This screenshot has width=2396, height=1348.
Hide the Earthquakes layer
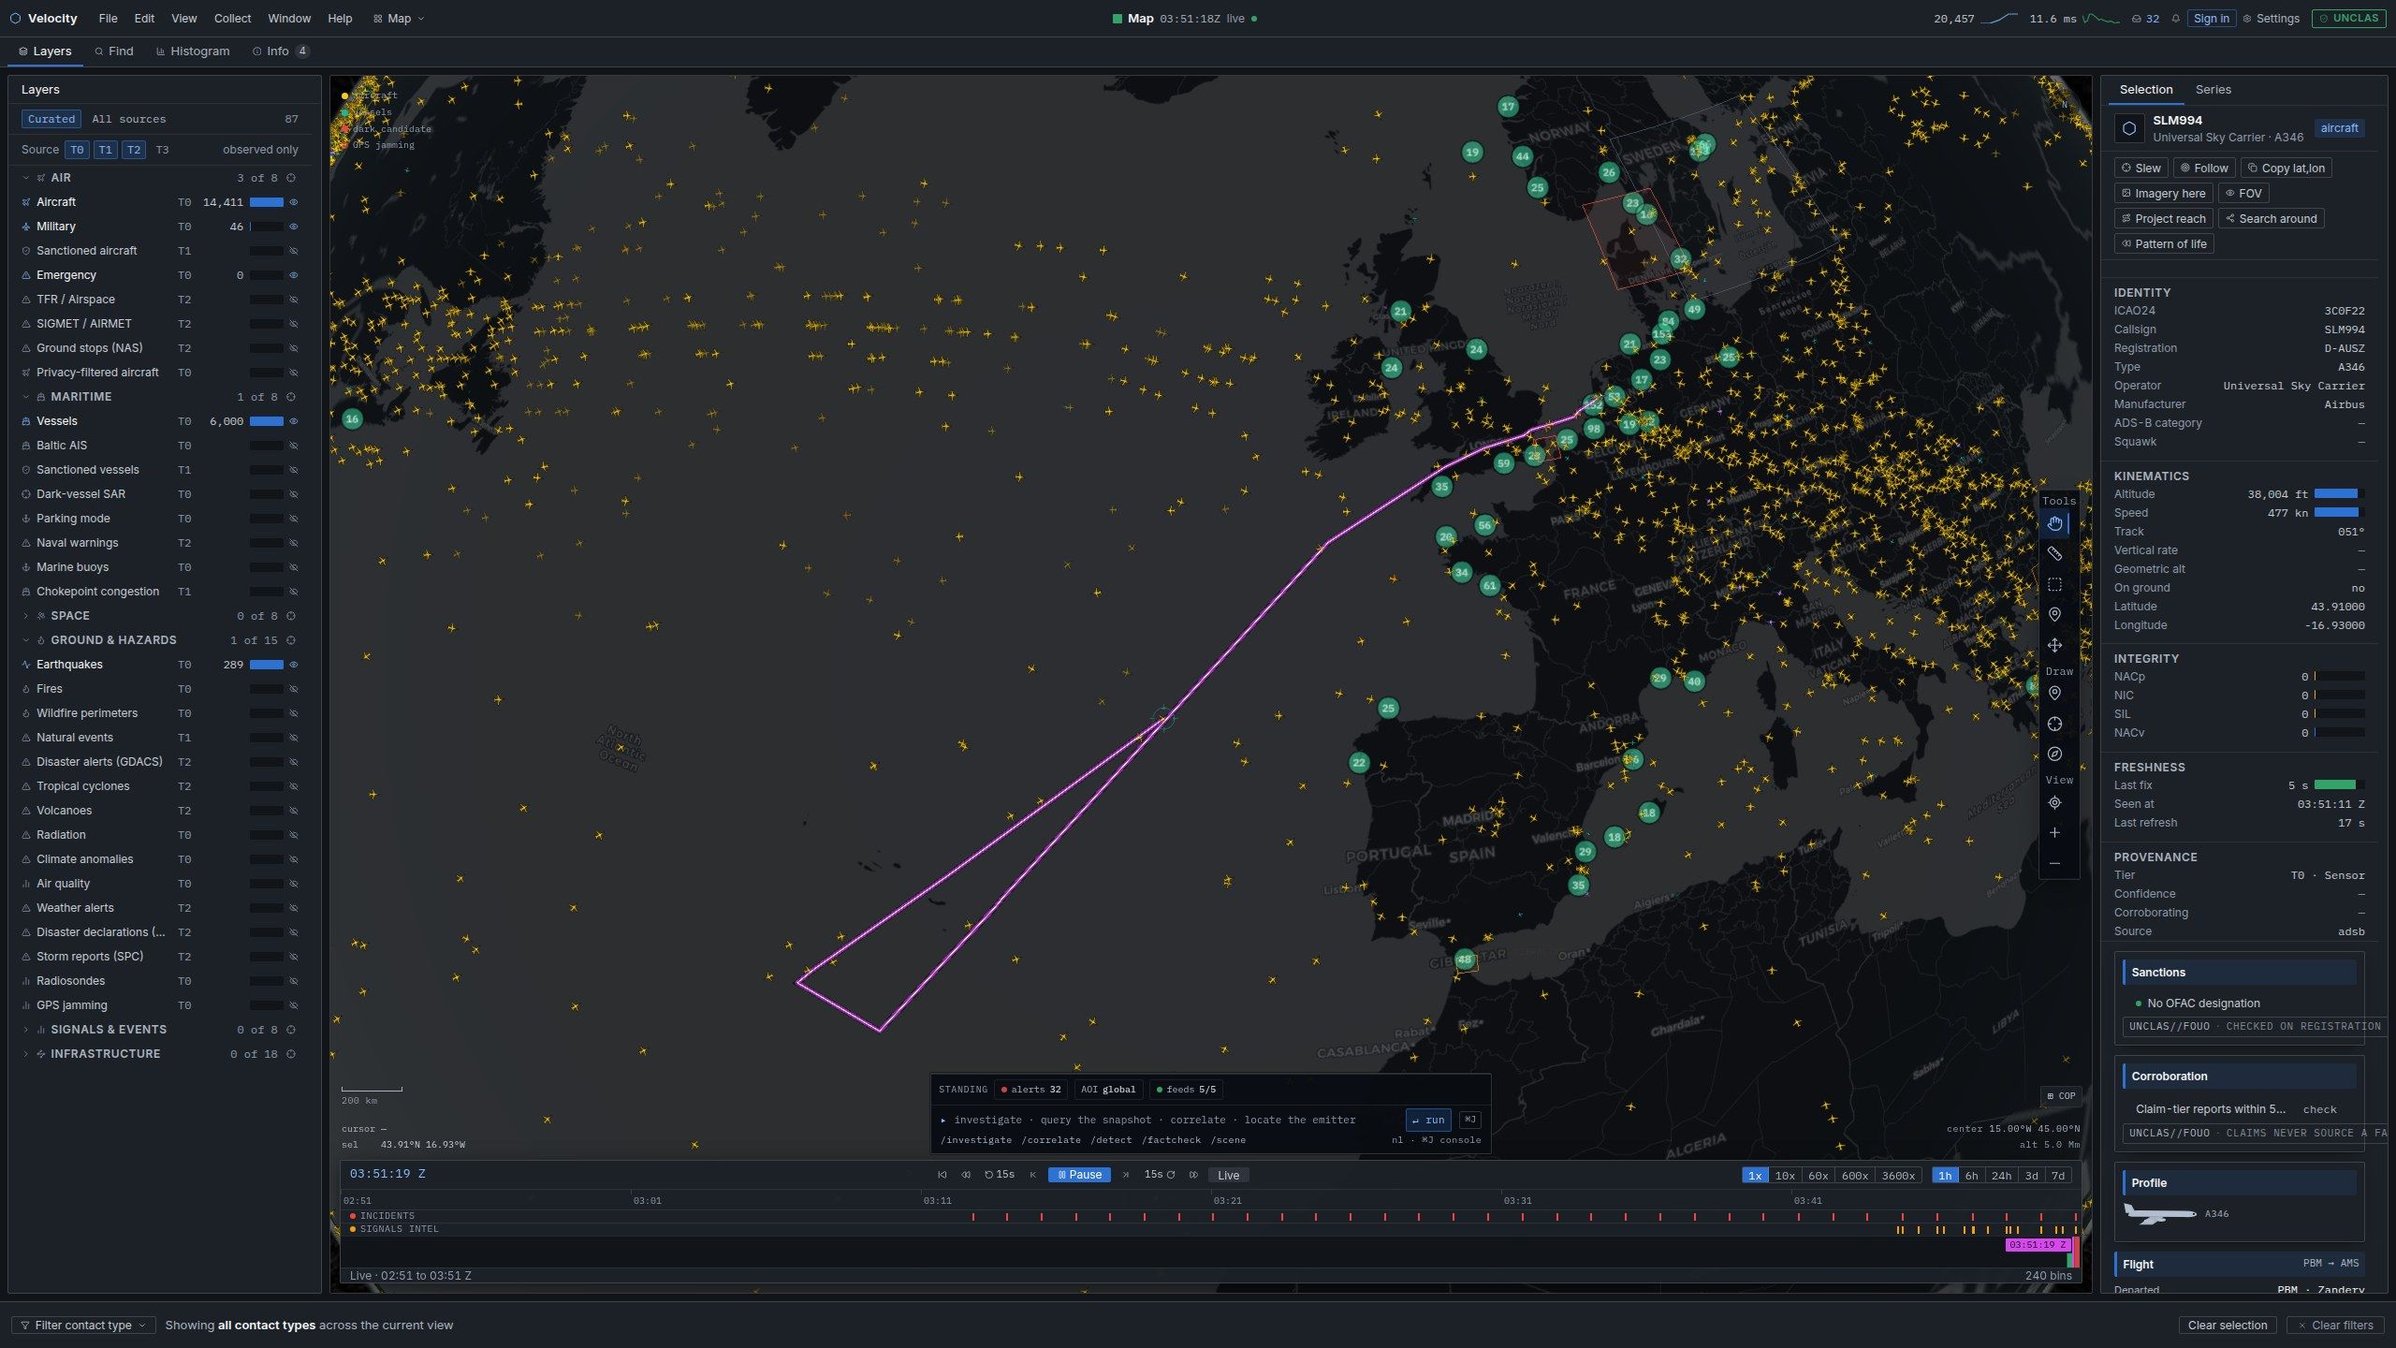(294, 665)
